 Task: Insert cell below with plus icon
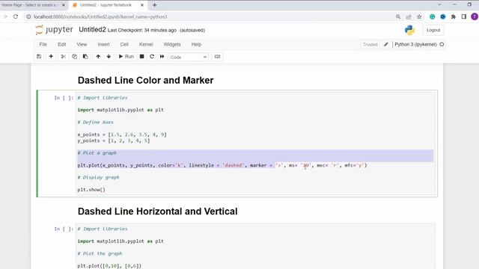click(51, 57)
